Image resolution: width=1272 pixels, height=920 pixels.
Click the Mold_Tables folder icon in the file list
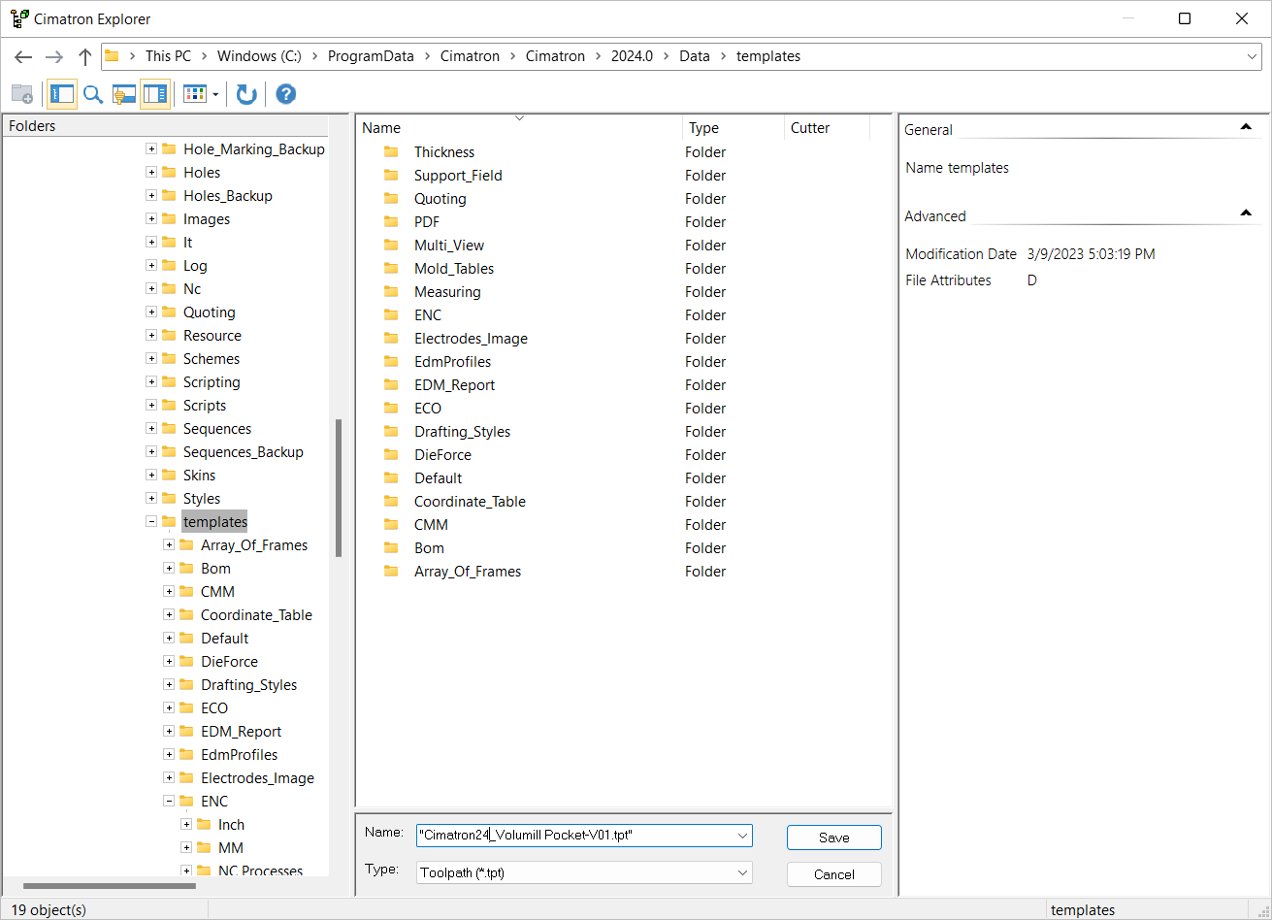coord(391,269)
